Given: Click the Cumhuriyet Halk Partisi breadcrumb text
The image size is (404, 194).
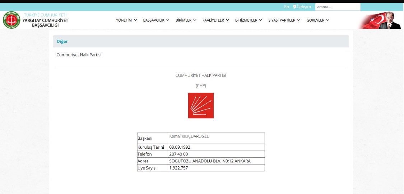Looking at the screenshot, I should click(79, 55).
